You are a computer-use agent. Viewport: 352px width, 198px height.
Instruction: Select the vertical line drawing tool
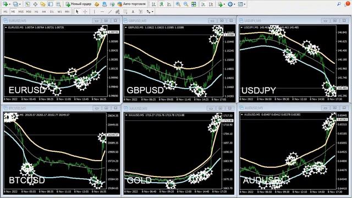click(x=95, y=12)
